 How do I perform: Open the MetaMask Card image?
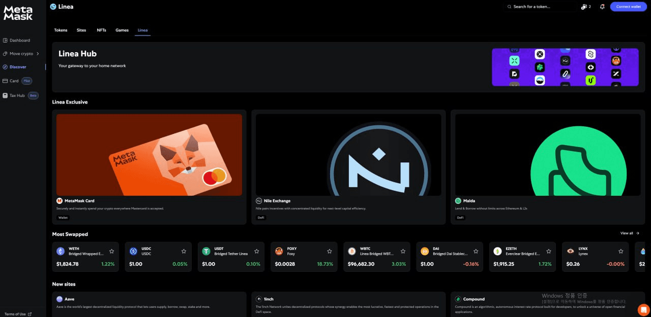coord(149,155)
